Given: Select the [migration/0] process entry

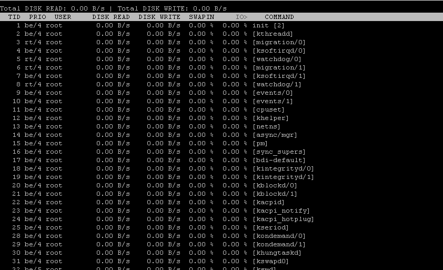Looking at the screenshot, I should click(x=279, y=42).
